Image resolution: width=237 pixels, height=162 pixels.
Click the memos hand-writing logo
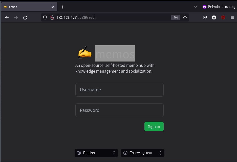(85, 53)
